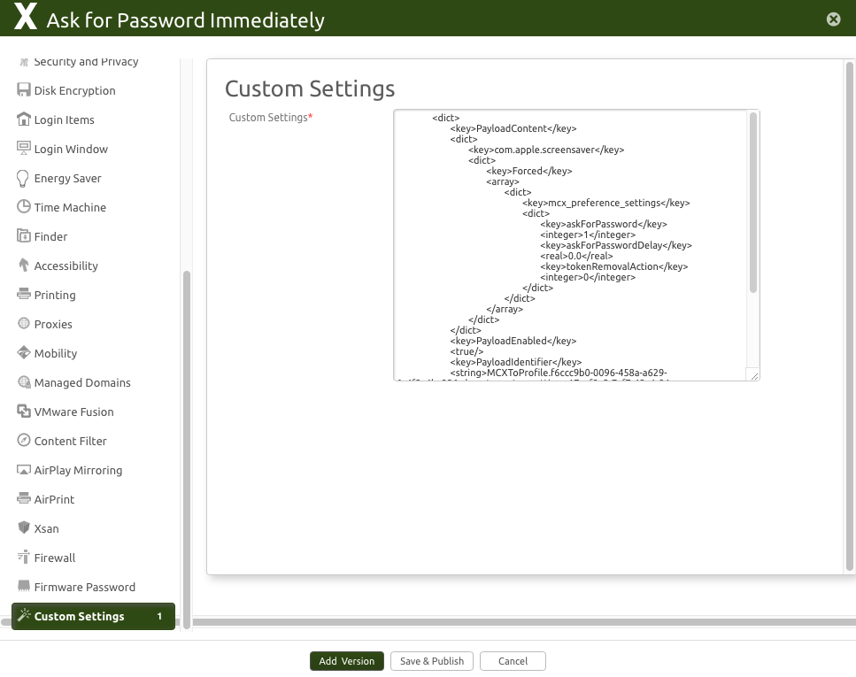Open the Accessibility payload settings
Image resolution: width=856 pixels, height=677 pixels.
(66, 265)
